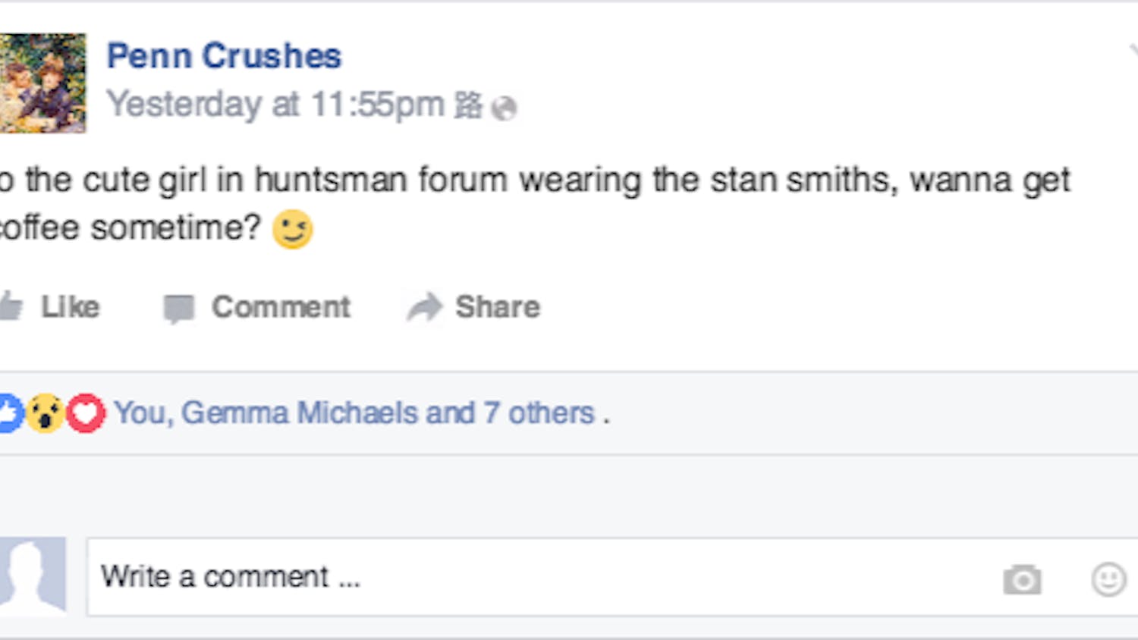Click the blue Like reaction badge
The height and width of the screenshot is (640, 1138).
[x=9, y=413]
